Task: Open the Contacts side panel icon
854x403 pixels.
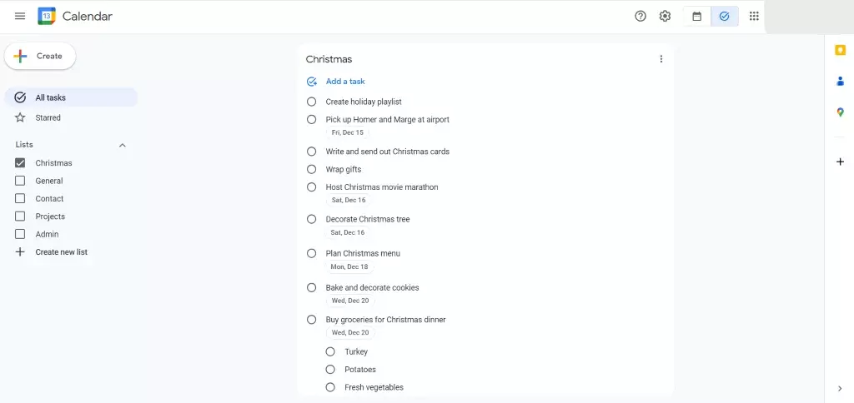Action: (x=840, y=81)
